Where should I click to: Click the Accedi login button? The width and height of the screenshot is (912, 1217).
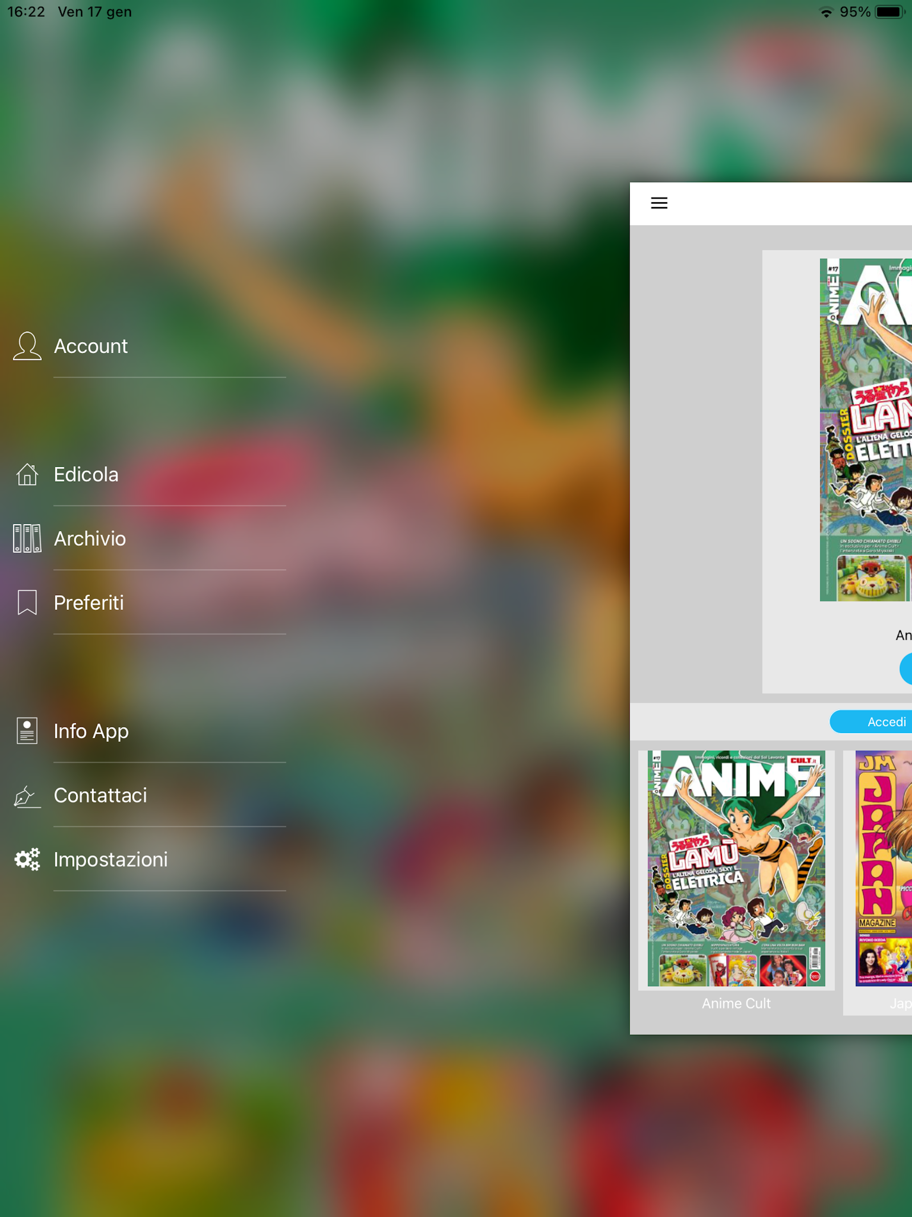871,721
